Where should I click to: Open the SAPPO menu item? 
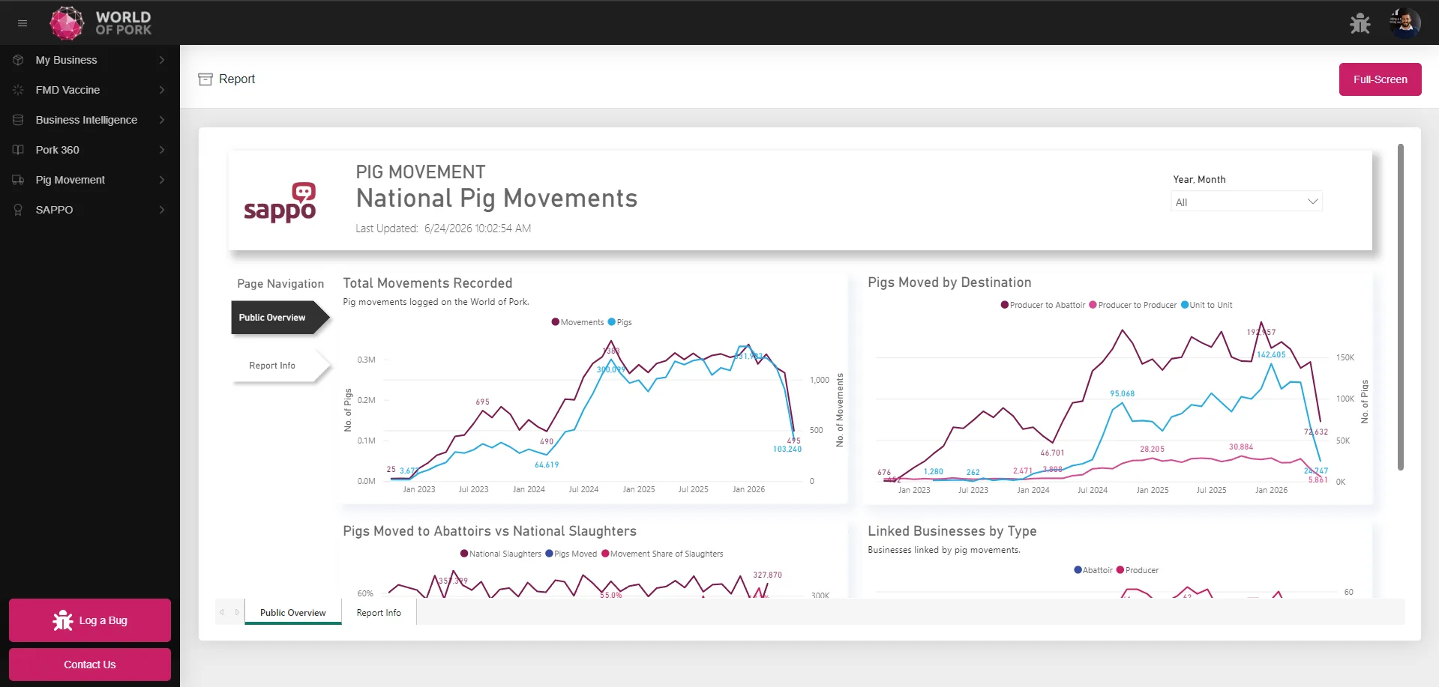pyautogui.click(x=90, y=210)
